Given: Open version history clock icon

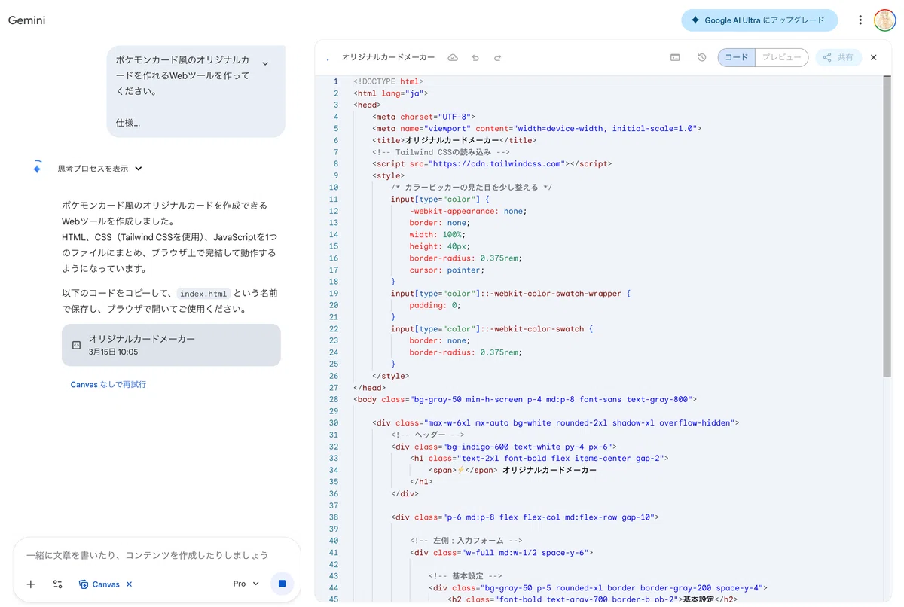Looking at the screenshot, I should pyautogui.click(x=701, y=57).
